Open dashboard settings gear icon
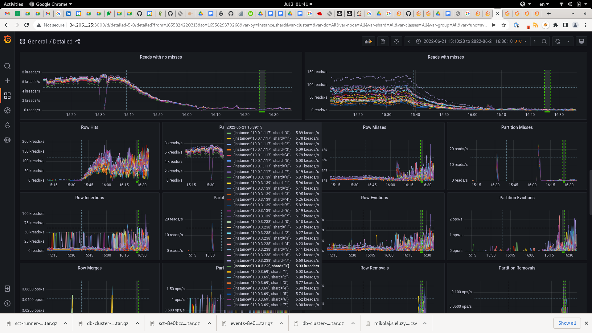 click(x=397, y=41)
